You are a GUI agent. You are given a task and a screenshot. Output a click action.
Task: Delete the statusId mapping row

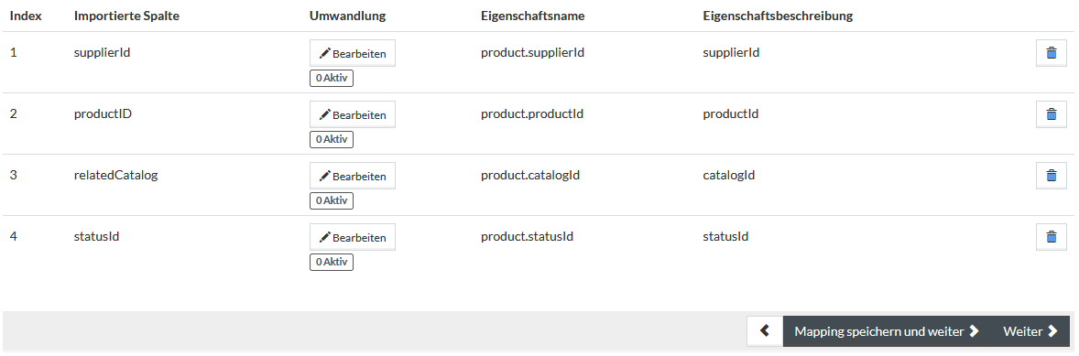point(1051,236)
